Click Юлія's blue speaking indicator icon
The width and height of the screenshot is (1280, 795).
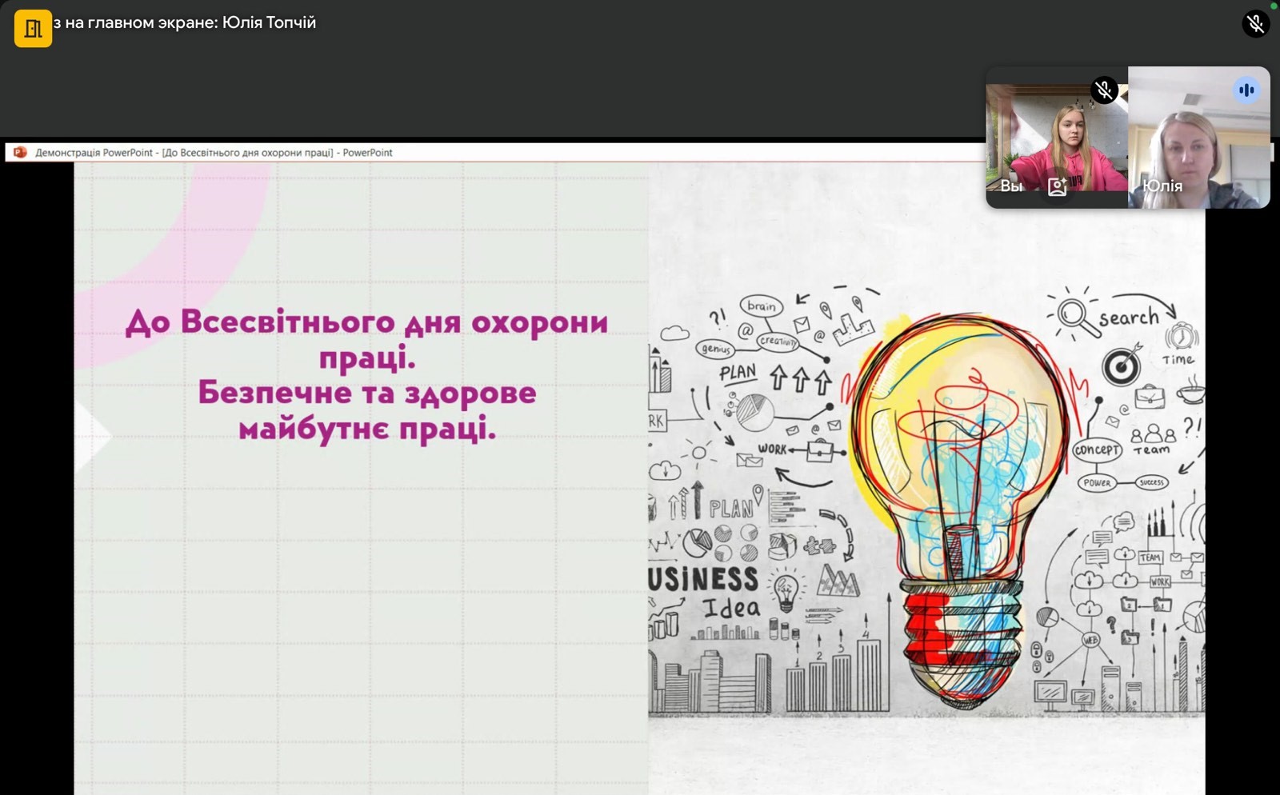[x=1246, y=90]
